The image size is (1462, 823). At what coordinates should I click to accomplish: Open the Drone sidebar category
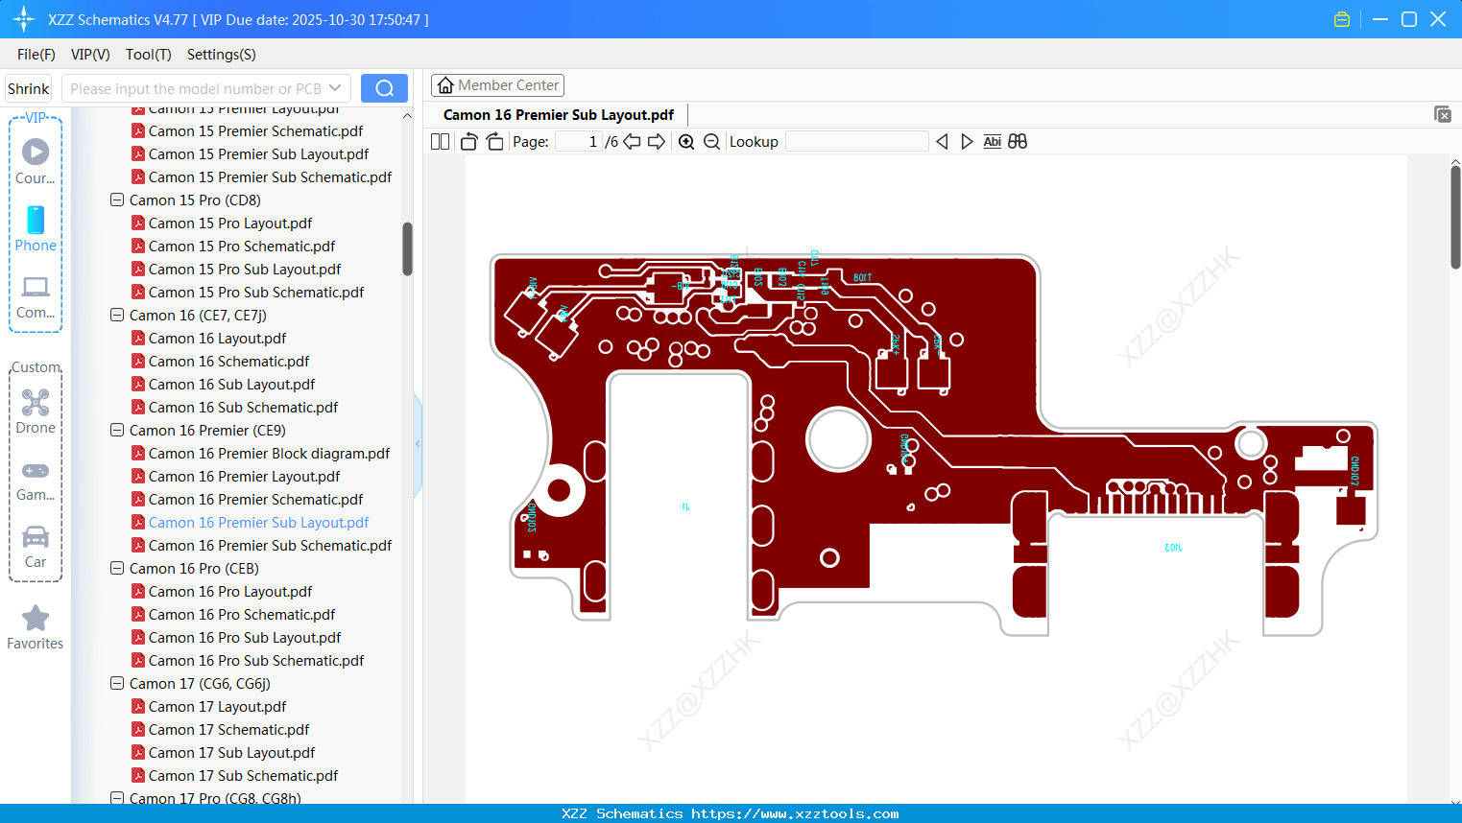tap(36, 411)
